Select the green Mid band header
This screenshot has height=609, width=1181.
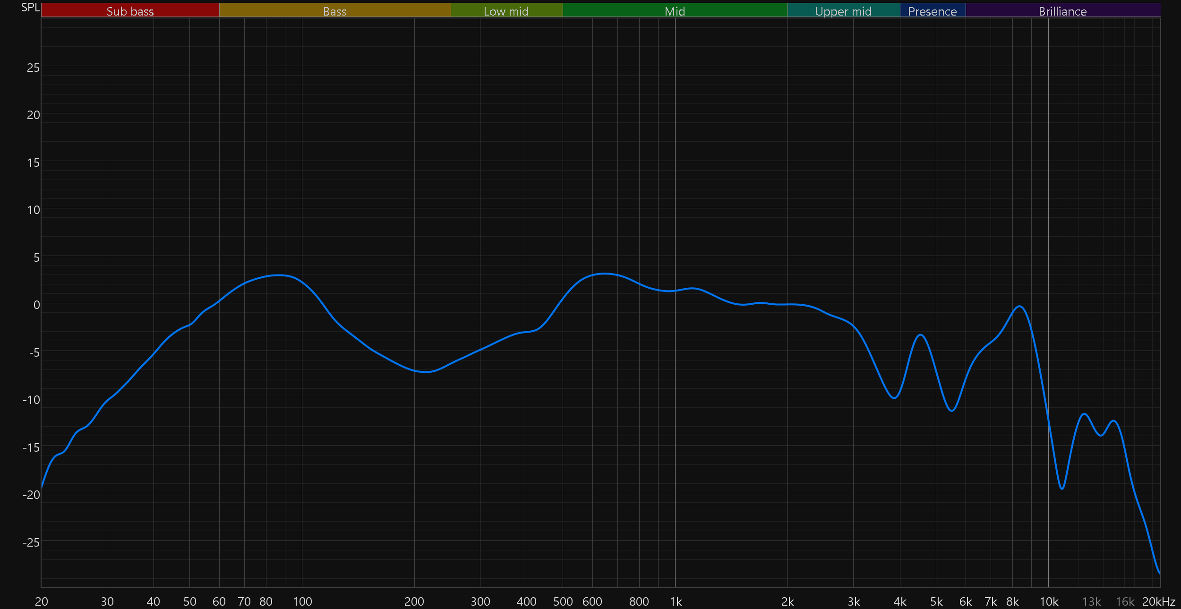pos(675,11)
